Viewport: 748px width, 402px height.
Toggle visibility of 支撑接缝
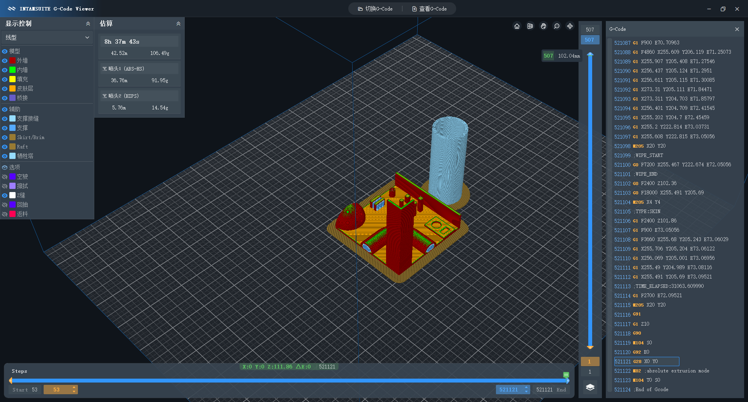pyautogui.click(x=5, y=119)
